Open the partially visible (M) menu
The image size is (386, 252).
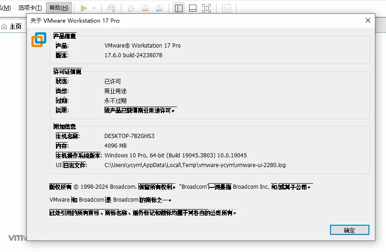[x=6, y=8]
